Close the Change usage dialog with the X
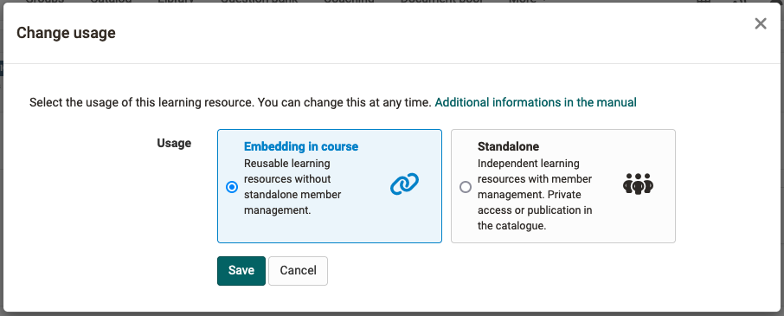The image size is (784, 316). 761,23
